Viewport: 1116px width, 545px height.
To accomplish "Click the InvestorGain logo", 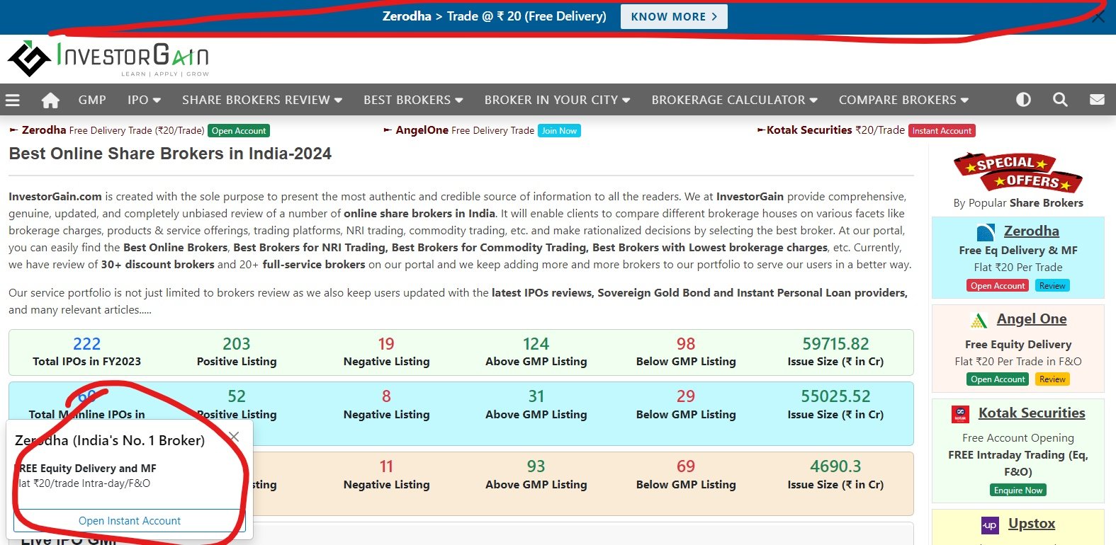I will (108, 59).
